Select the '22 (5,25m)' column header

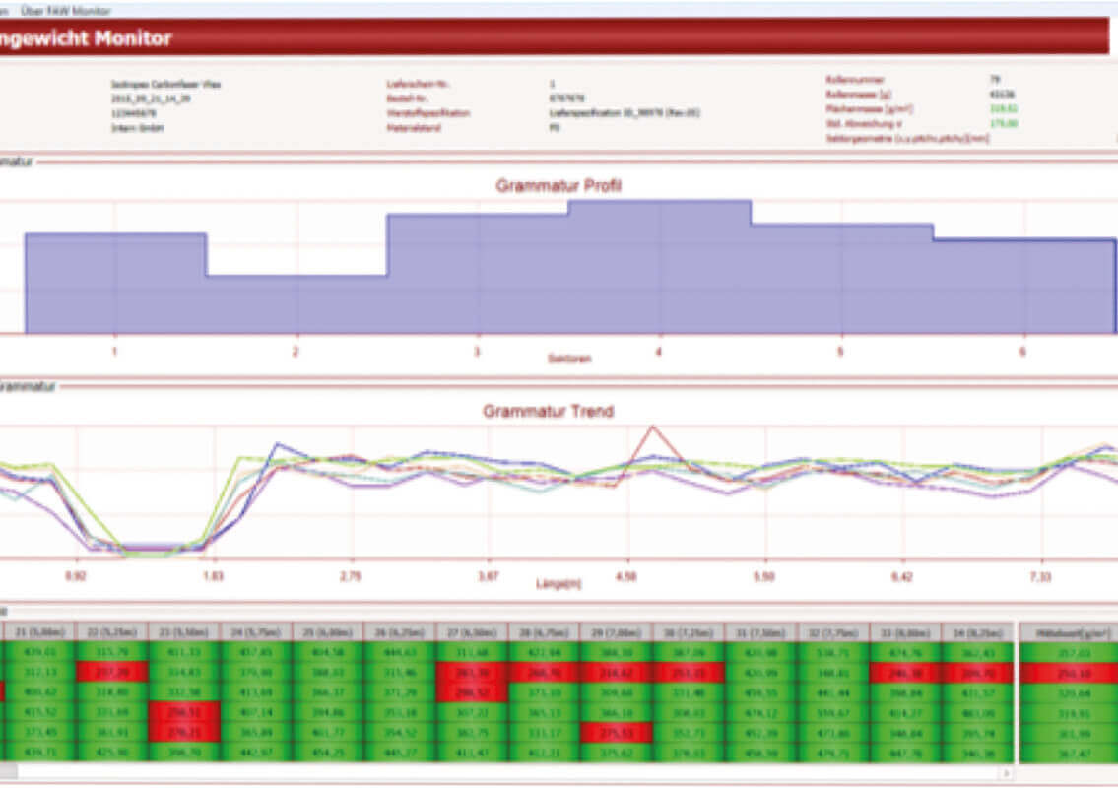tap(111, 630)
